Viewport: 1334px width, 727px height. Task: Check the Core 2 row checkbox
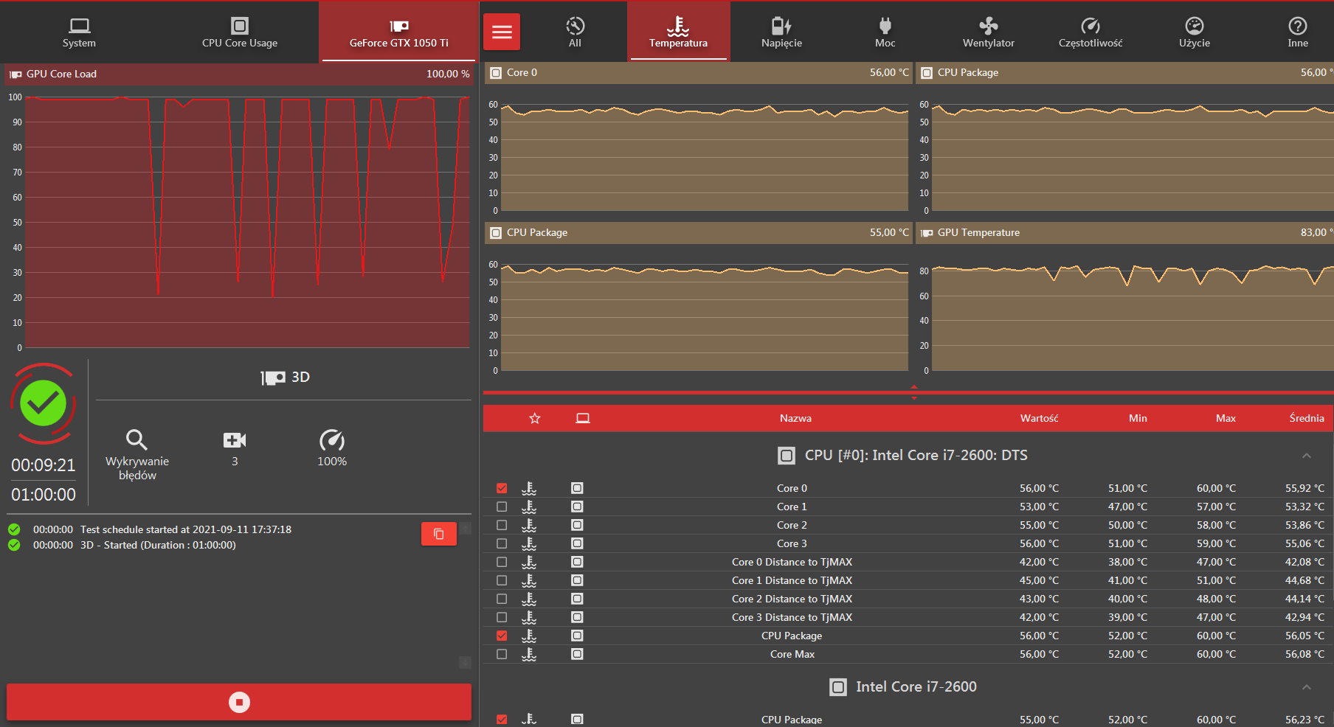coord(502,525)
